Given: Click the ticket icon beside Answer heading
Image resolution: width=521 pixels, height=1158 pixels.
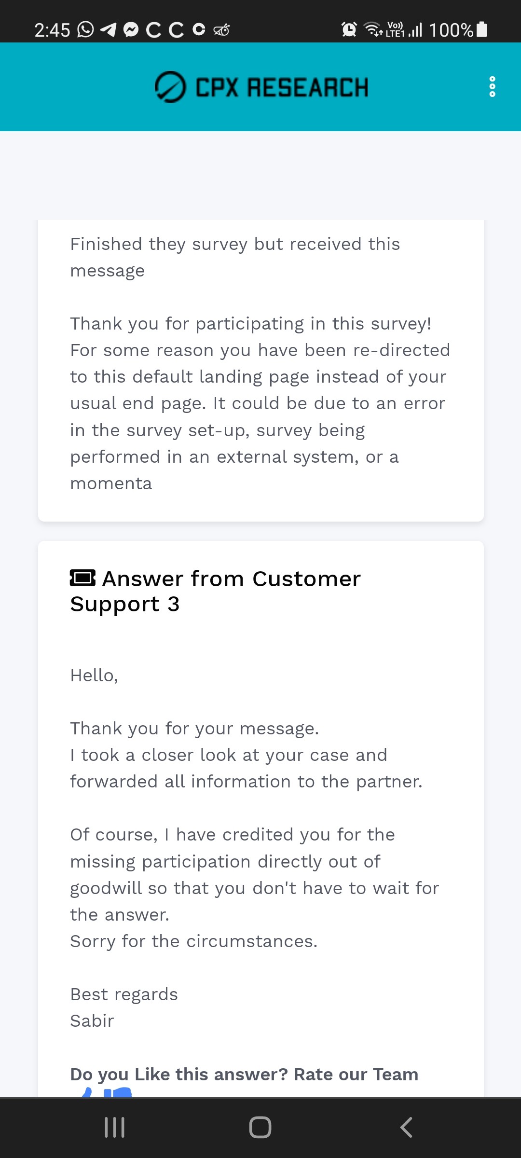Looking at the screenshot, I should 82,578.
